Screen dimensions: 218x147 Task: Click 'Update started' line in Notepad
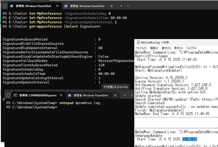point(148,96)
